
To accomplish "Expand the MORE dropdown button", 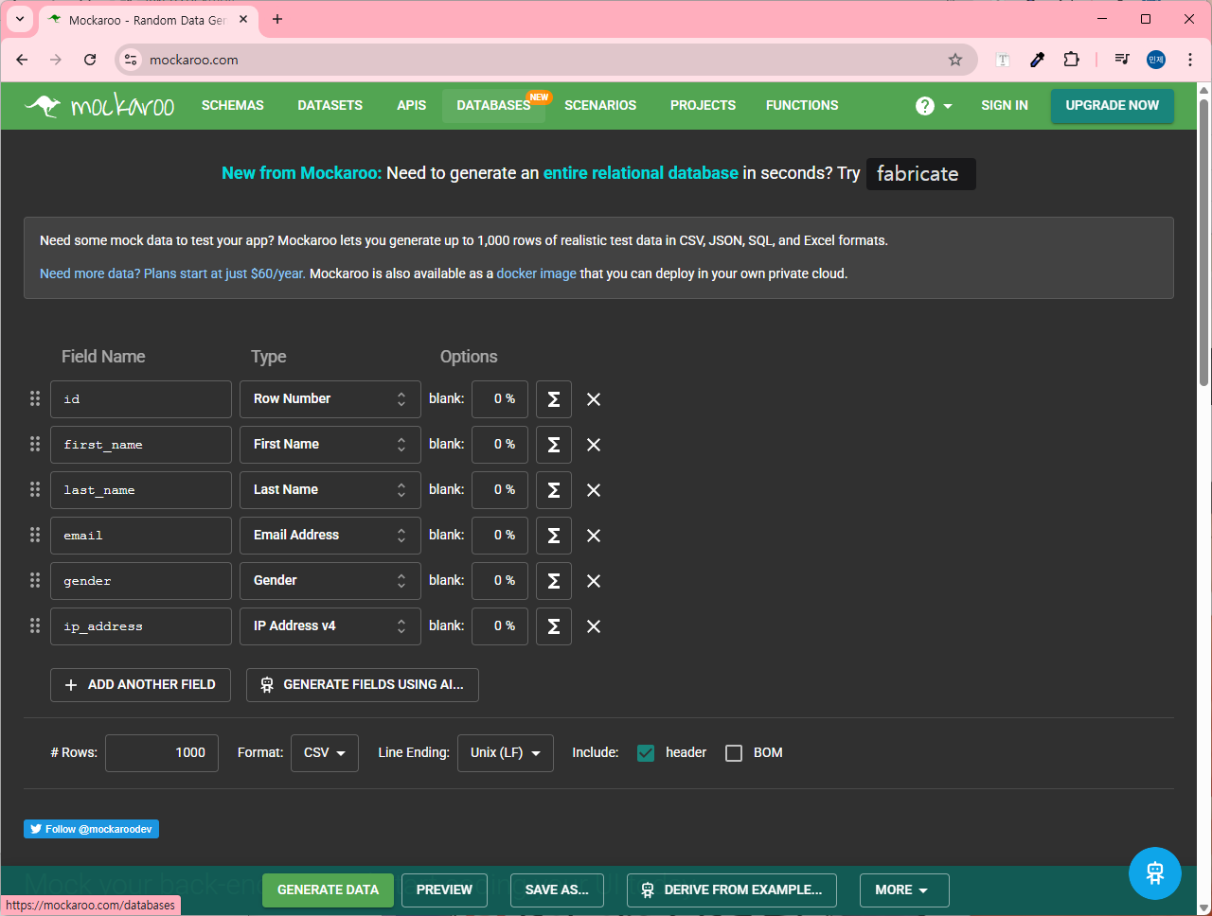I will coord(904,890).
